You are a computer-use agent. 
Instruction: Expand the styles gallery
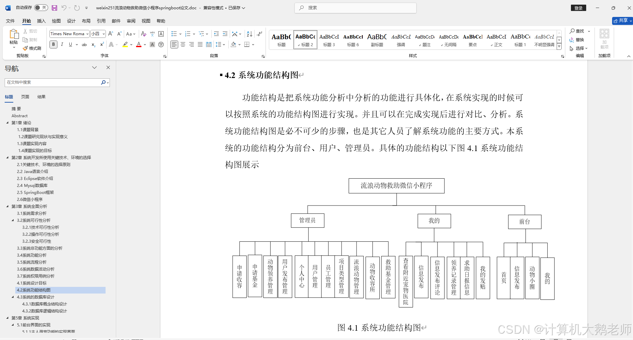(x=559, y=46)
